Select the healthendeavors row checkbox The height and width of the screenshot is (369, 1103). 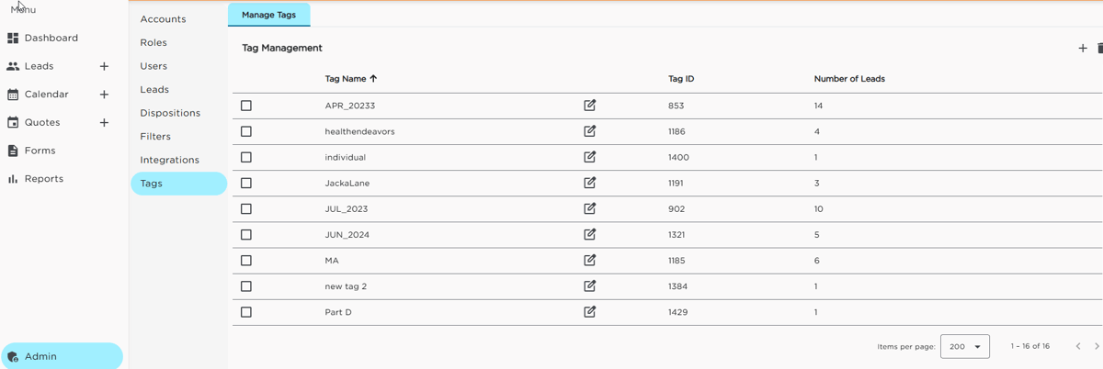tap(246, 131)
